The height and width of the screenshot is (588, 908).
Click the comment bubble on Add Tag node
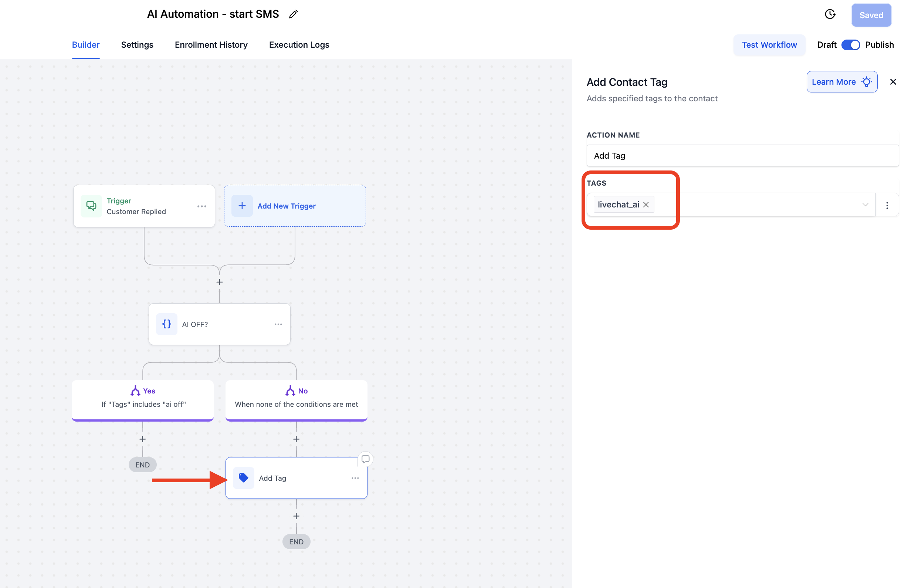pos(365,459)
